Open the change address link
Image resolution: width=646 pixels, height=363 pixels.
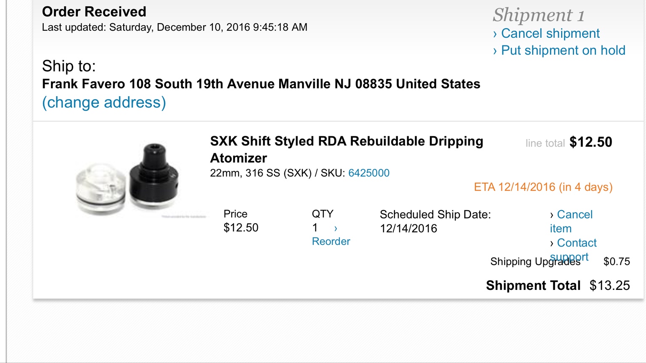[104, 103]
